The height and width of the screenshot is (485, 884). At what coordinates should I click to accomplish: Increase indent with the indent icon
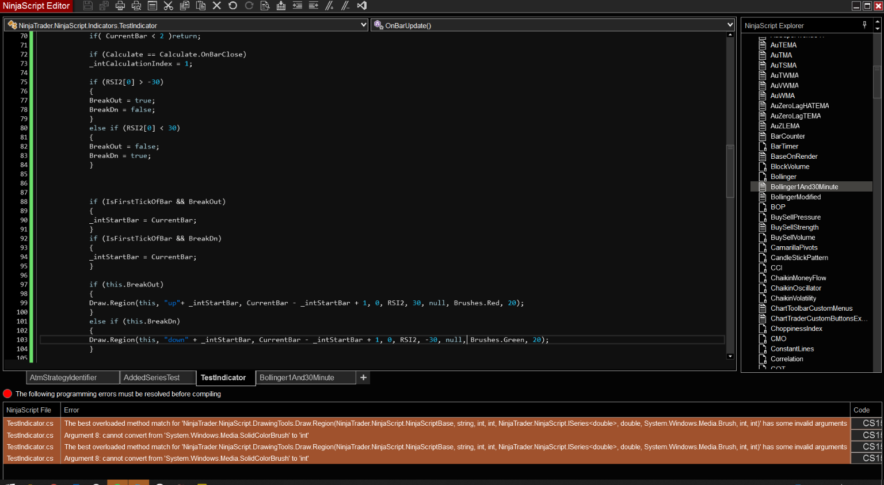coord(314,6)
